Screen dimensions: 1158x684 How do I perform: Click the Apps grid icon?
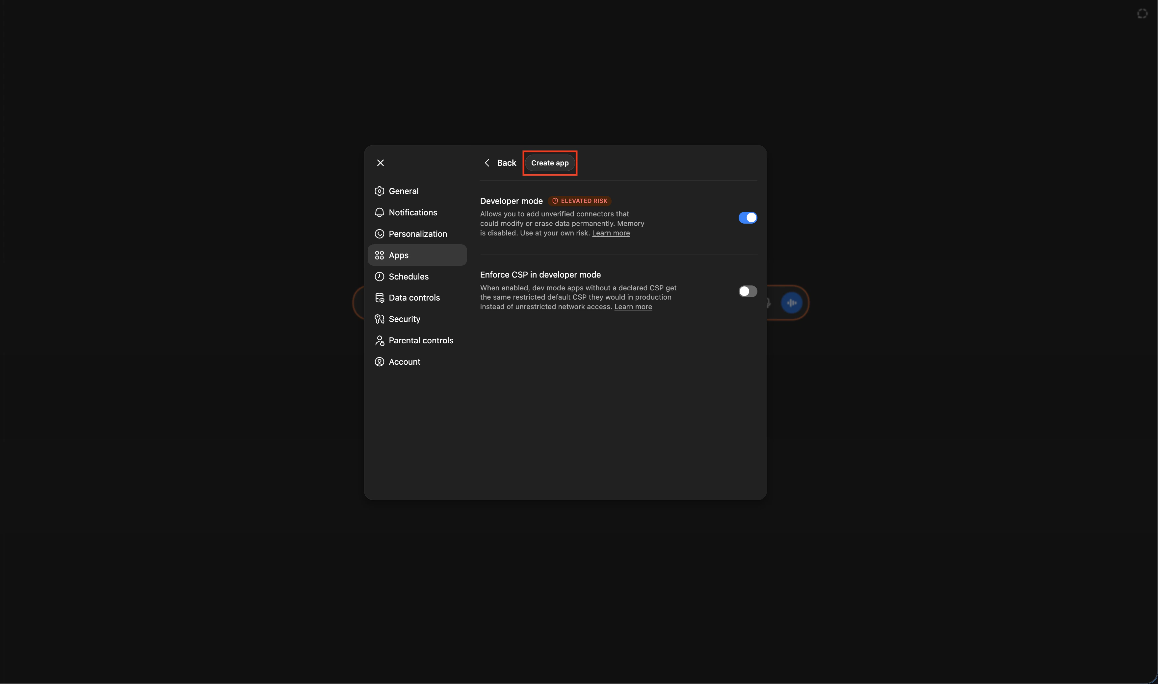(379, 255)
